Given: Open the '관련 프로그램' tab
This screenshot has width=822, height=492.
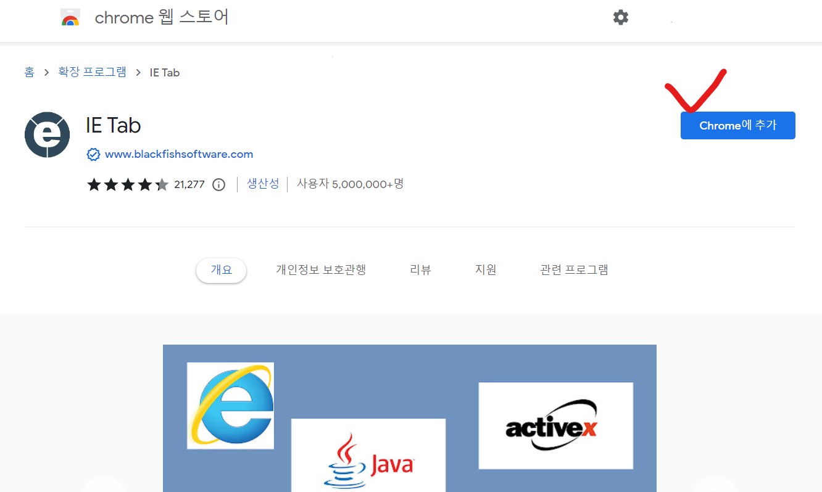Looking at the screenshot, I should click(x=574, y=270).
